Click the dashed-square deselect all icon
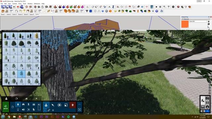The image size is (212, 119). [x=79, y=110]
